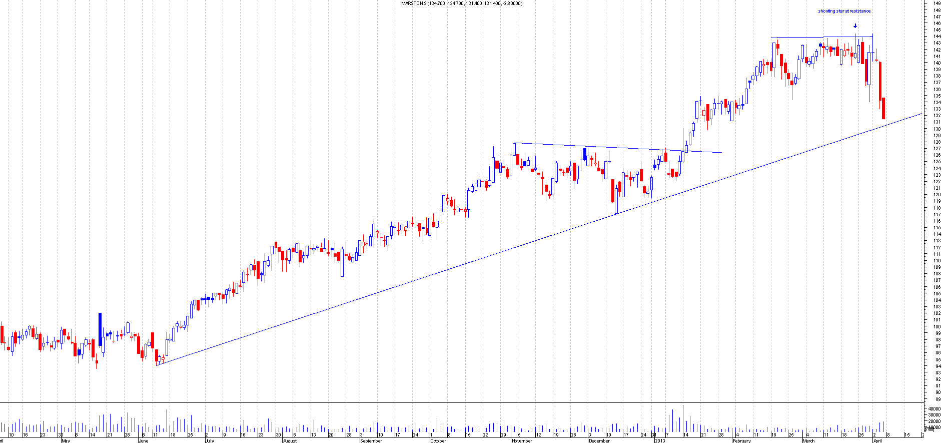Click the June label on the date axis
The height and width of the screenshot is (443, 942).
(x=143, y=440)
